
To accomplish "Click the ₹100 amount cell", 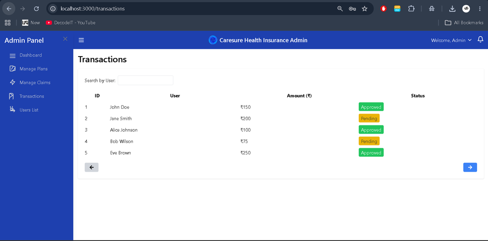I will click(245, 130).
